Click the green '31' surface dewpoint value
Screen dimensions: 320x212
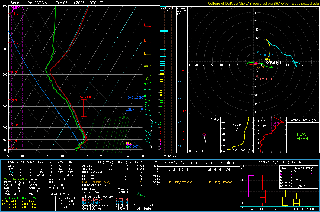pos(77,151)
